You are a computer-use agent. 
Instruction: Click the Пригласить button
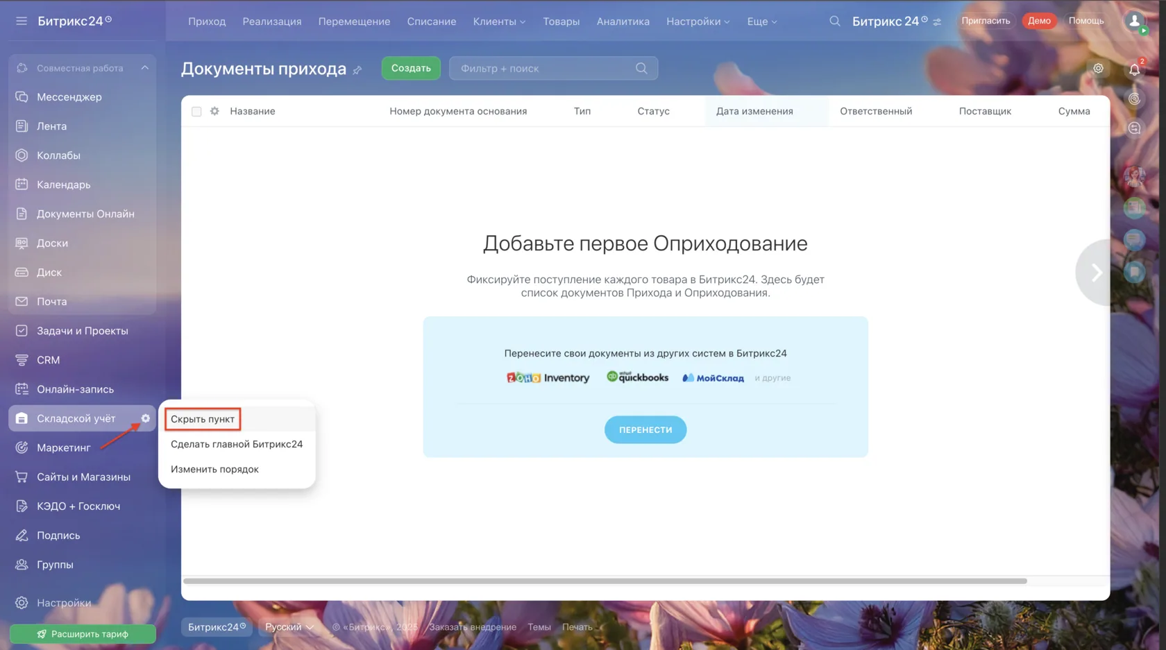pos(986,21)
